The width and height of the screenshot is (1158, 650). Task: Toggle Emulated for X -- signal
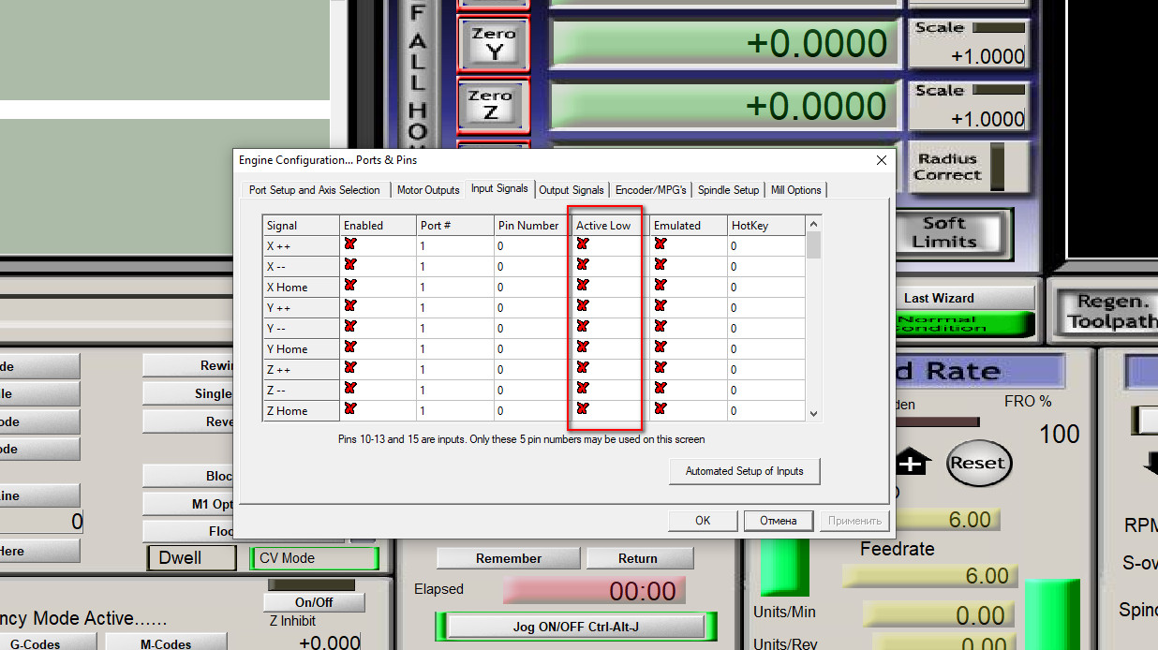tap(661, 264)
